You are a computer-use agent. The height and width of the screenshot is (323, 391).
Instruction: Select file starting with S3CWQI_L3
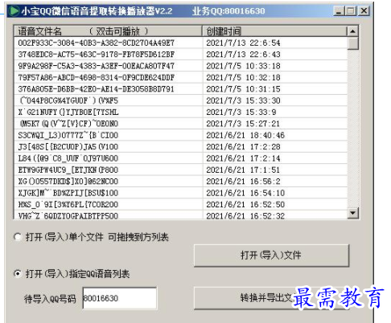pos(68,135)
